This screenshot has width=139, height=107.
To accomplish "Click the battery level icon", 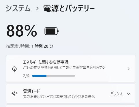I will pos(52,31).
